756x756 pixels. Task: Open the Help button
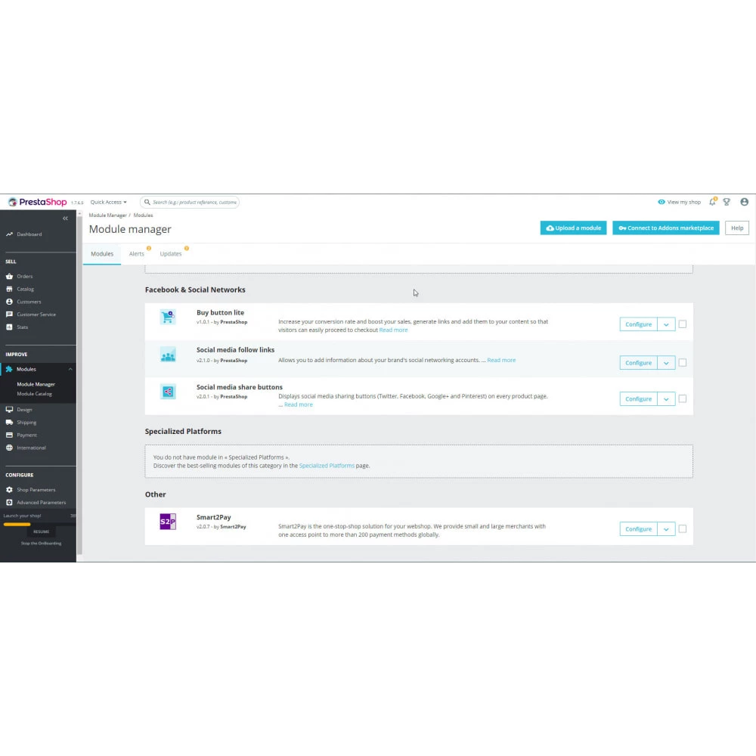pyautogui.click(x=736, y=228)
